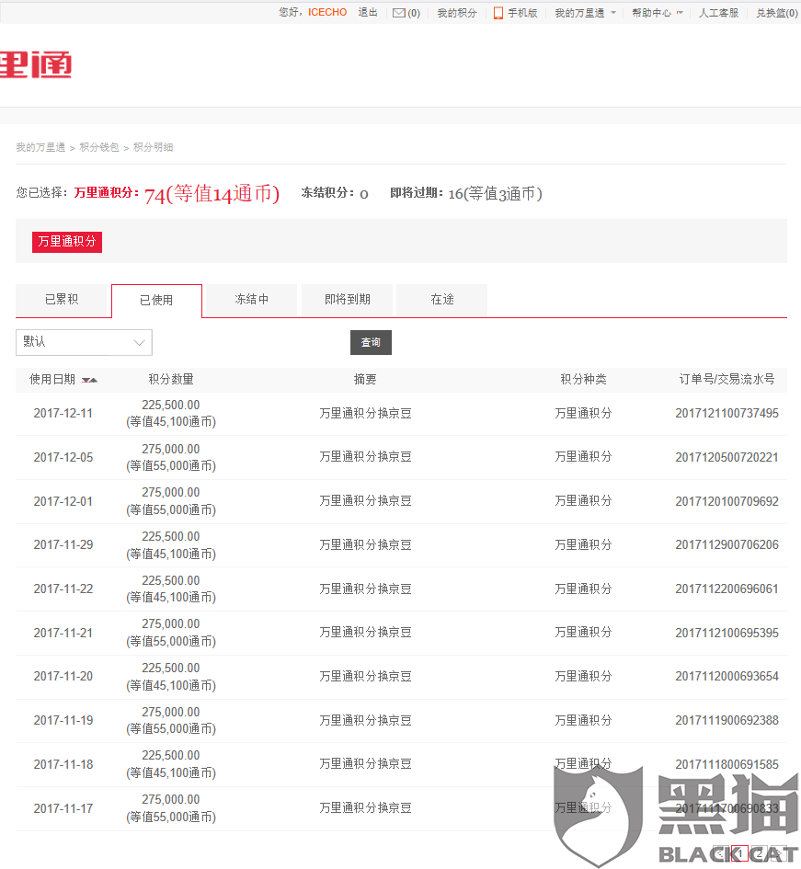This screenshot has width=801, height=869.
Task: Click the 积分数量 column header
Action: tap(171, 380)
